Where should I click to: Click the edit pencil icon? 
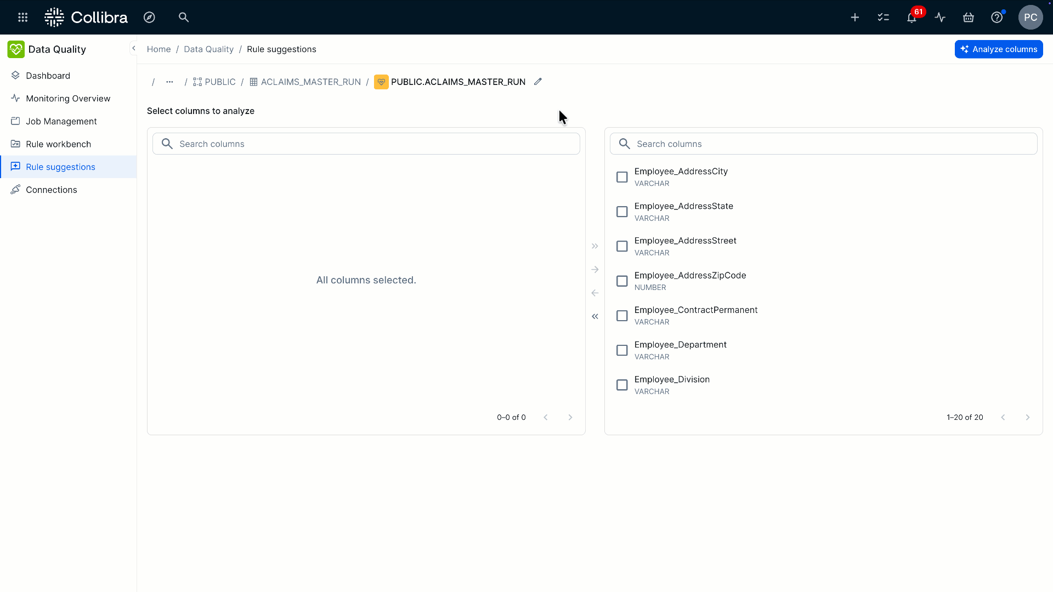point(538,82)
